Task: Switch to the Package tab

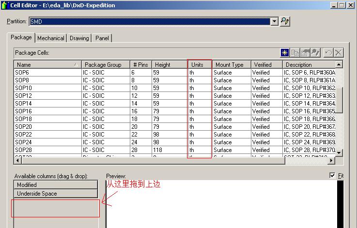Action: pyautogui.click(x=21, y=37)
